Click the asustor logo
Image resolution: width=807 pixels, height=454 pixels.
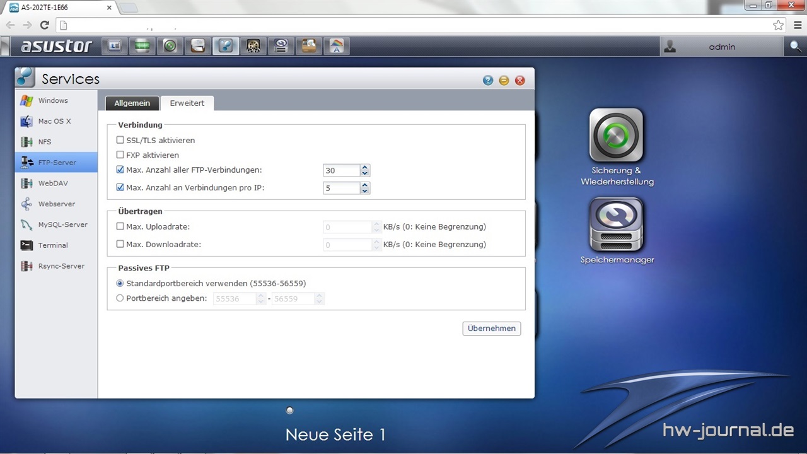point(56,46)
